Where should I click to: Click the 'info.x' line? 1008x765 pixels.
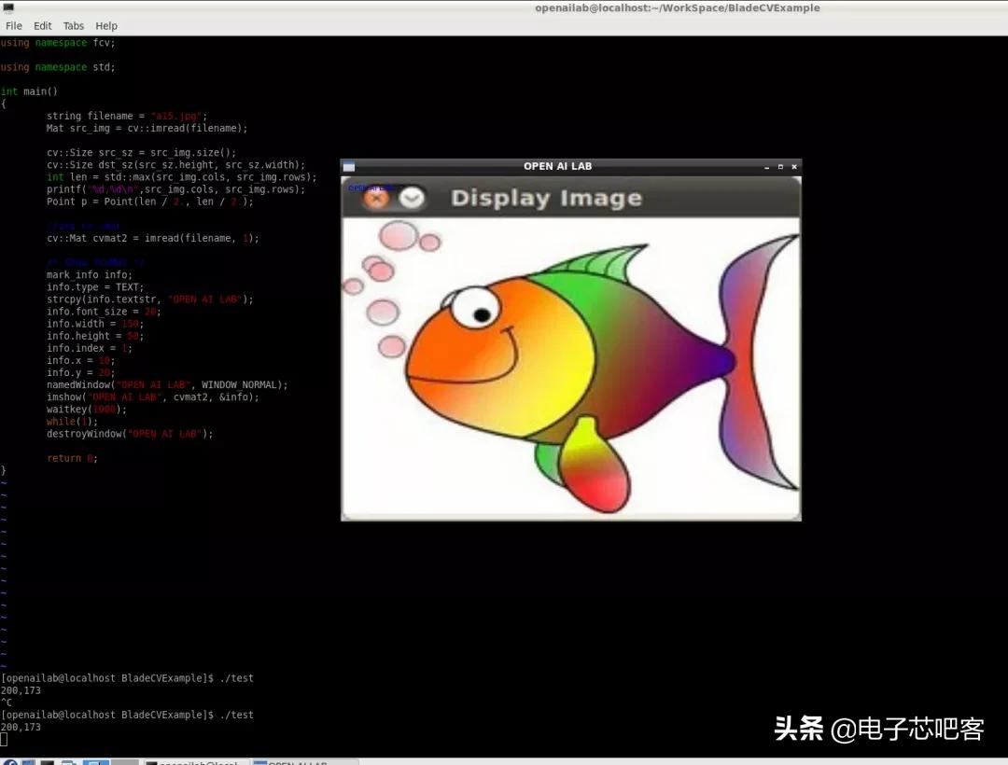point(80,360)
